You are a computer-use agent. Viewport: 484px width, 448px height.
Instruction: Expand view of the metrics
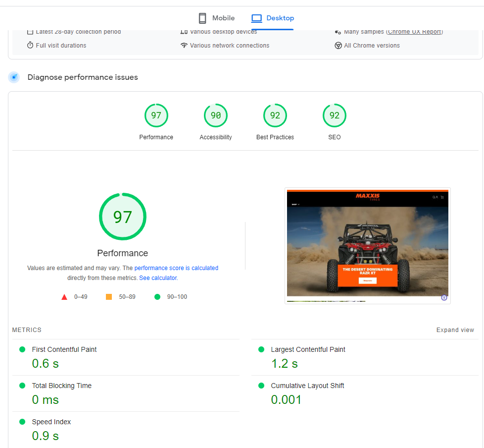coord(455,330)
